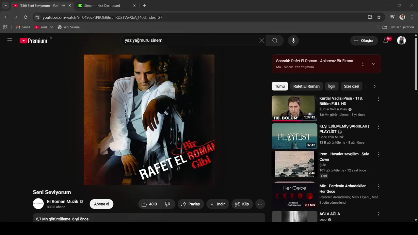Open options for AĞLA AĞLA video

[379, 214]
